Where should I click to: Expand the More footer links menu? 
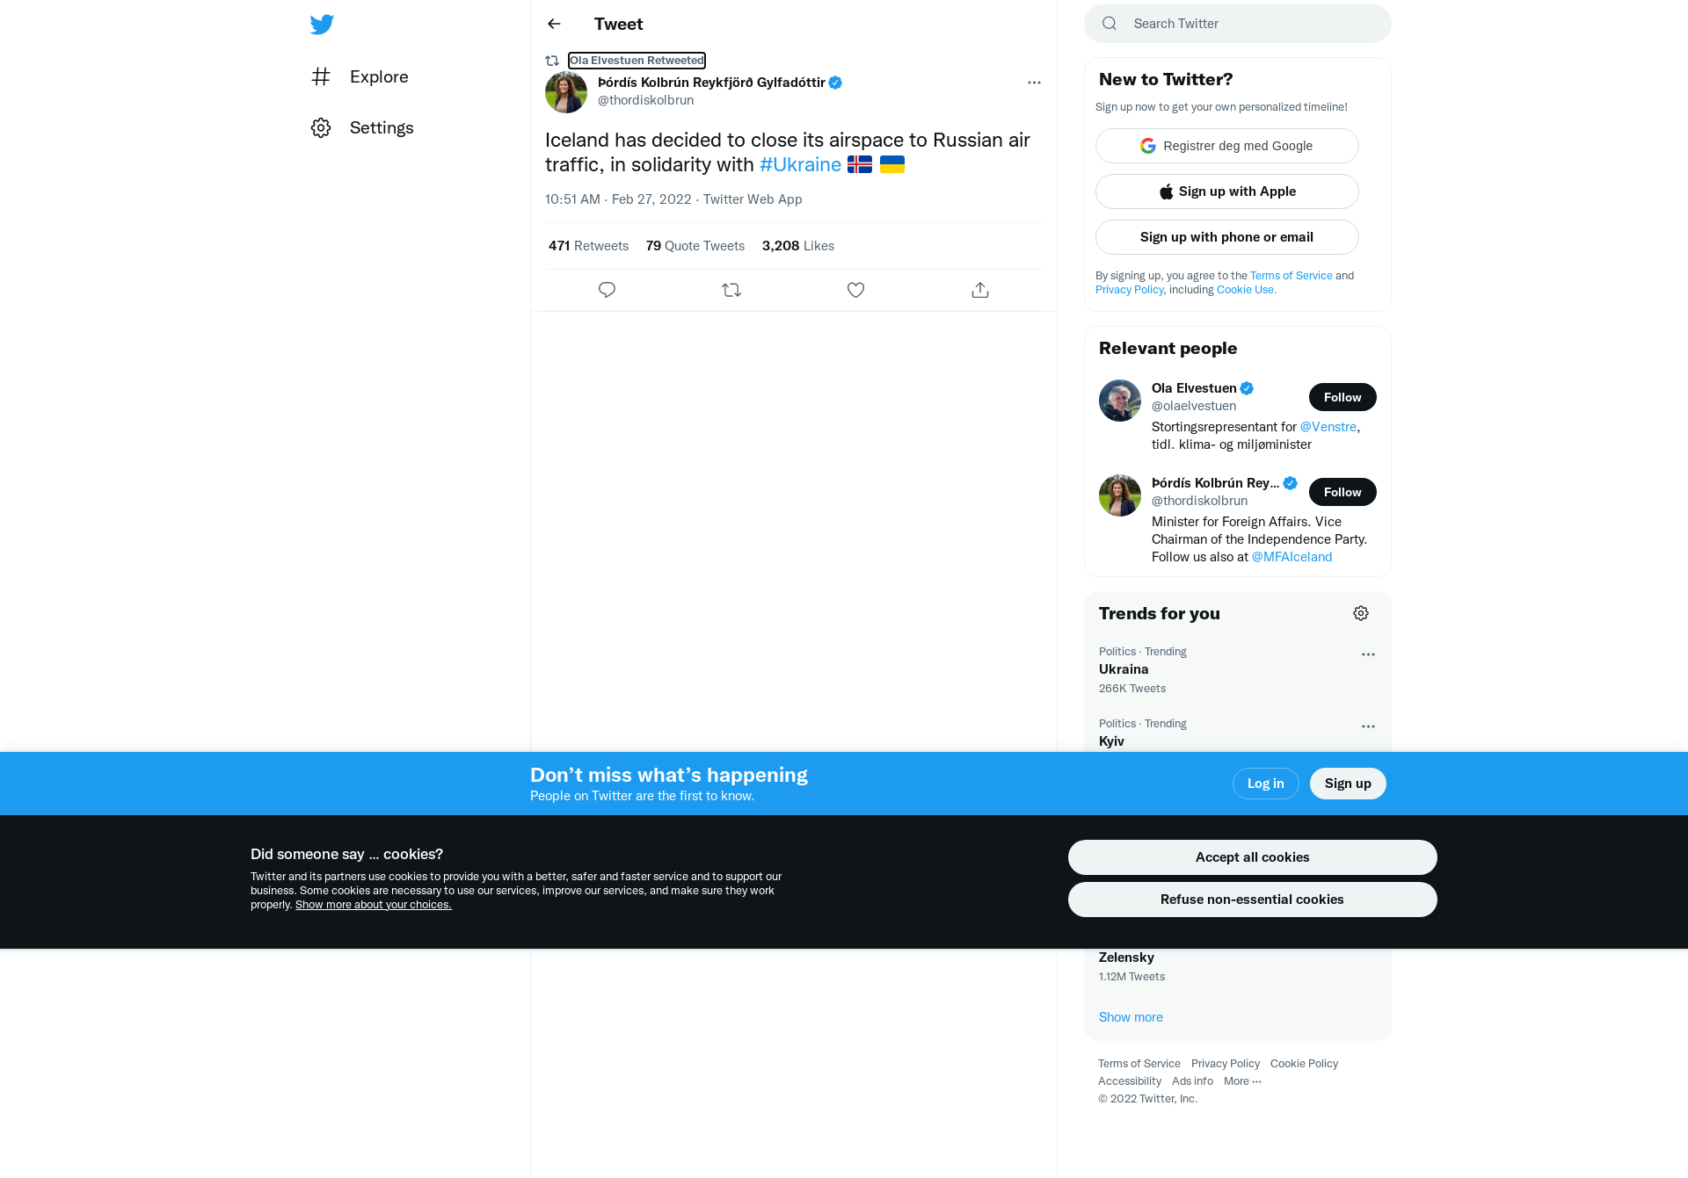click(x=1242, y=1081)
